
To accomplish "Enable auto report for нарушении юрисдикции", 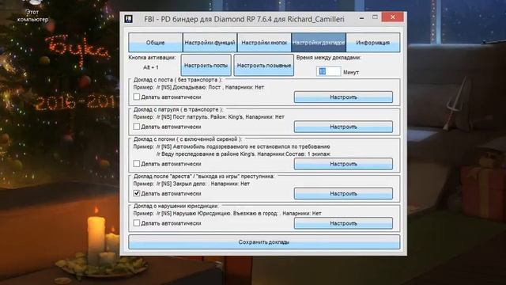I will pos(137,223).
